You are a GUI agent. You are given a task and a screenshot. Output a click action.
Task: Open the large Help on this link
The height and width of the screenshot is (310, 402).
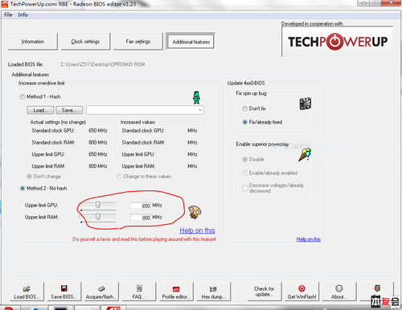click(x=197, y=230)
